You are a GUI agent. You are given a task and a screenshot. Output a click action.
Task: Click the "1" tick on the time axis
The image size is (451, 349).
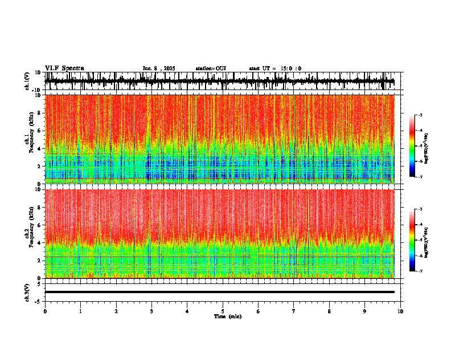[80, 311]
